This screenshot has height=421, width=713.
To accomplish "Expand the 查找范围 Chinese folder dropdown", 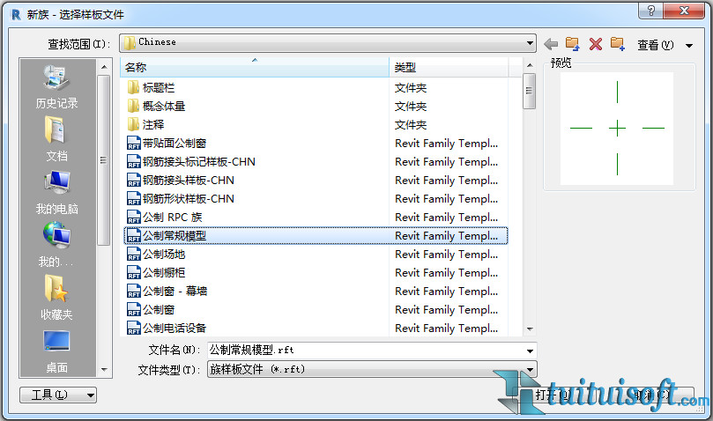I will point(530,42).
